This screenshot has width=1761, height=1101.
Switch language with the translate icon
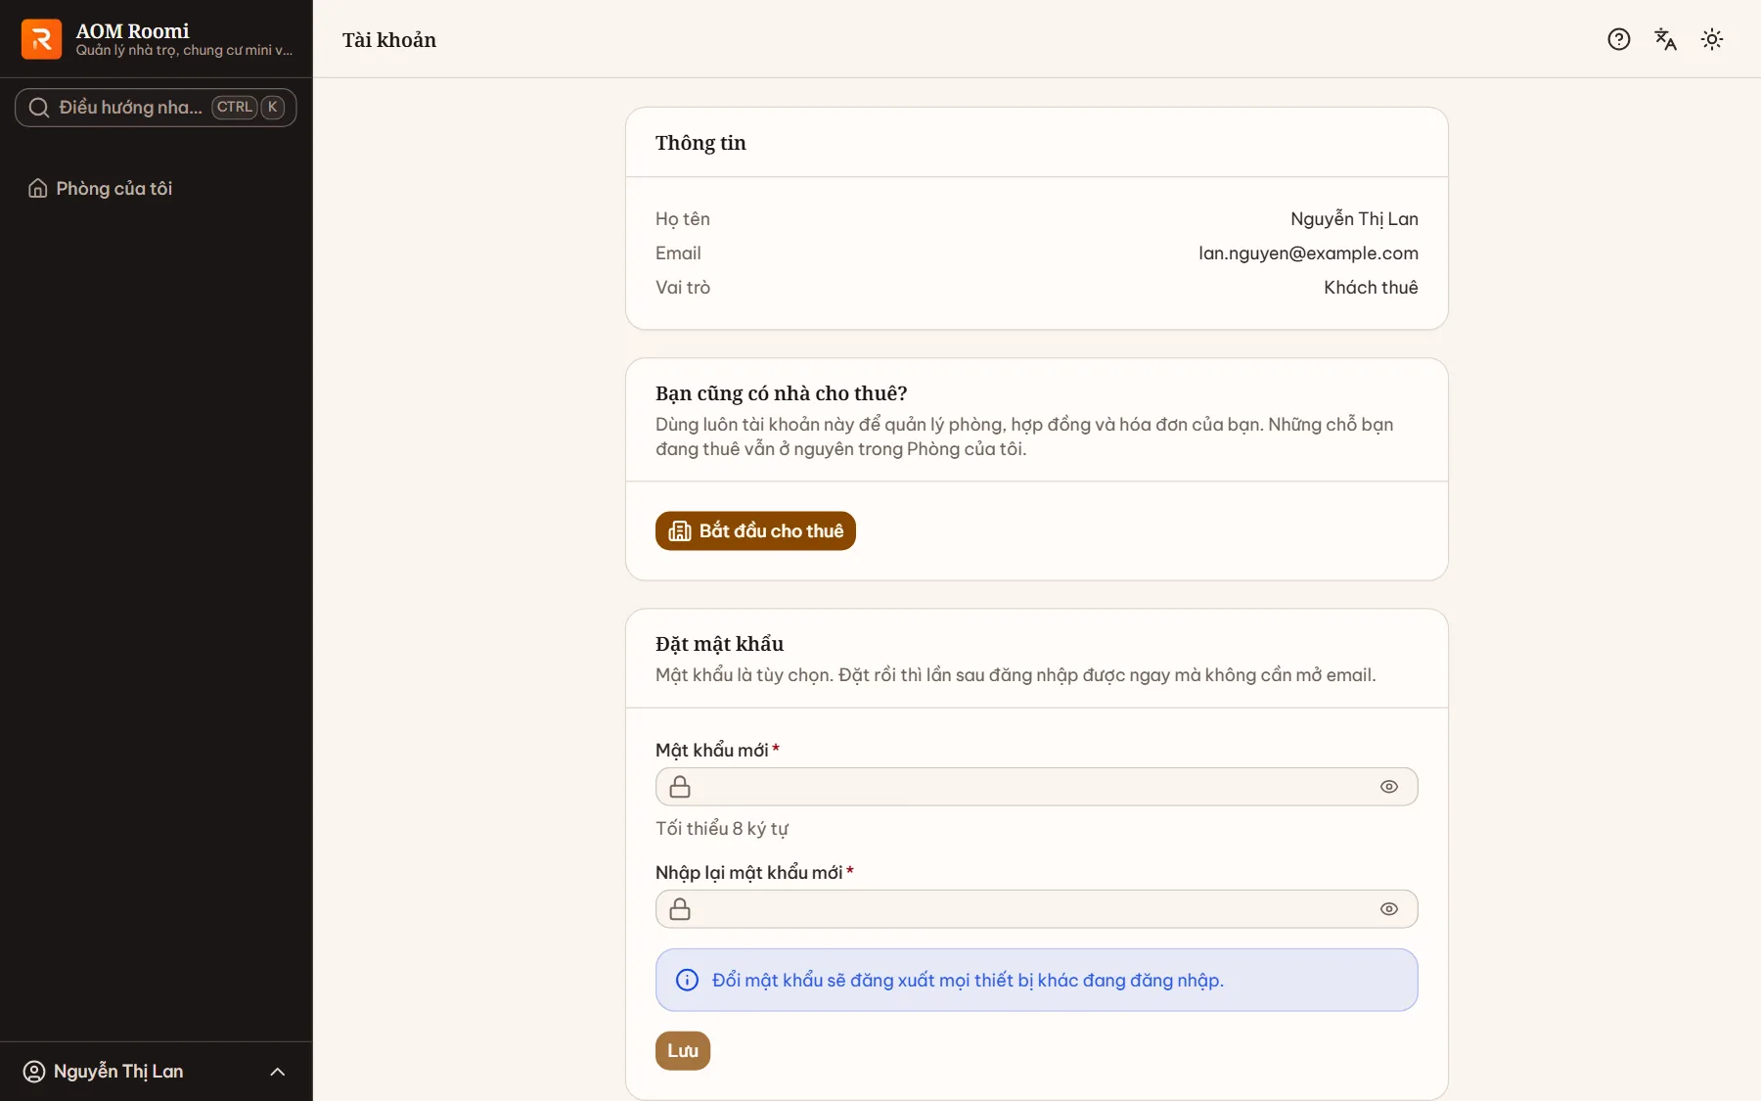pos(1665,39)
